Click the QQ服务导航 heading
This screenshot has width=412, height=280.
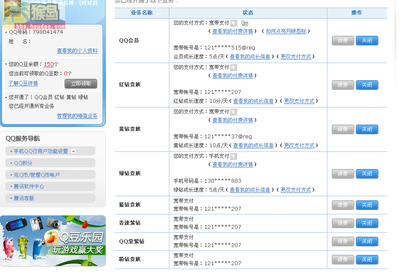[x=22, y=139]
